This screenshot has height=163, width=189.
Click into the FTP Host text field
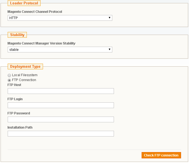tap(61, 91)
